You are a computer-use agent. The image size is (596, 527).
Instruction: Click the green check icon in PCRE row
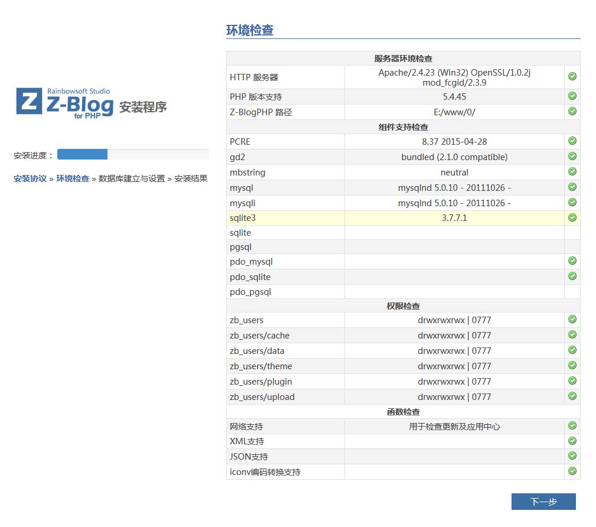click(572, 141)
